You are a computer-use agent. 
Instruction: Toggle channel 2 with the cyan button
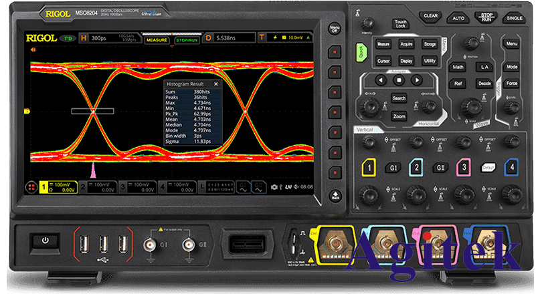click(416, 167)
